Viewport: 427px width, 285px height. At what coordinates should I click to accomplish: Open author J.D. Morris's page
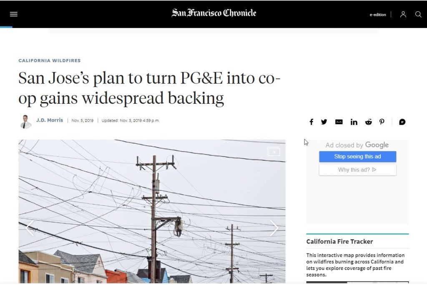tap(50, 120)
